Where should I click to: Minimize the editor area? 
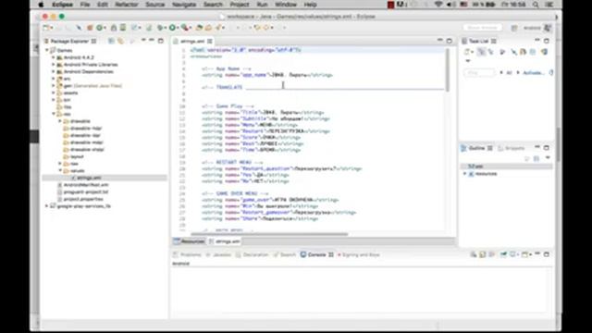pyautogui.click(x=440, y=41)
